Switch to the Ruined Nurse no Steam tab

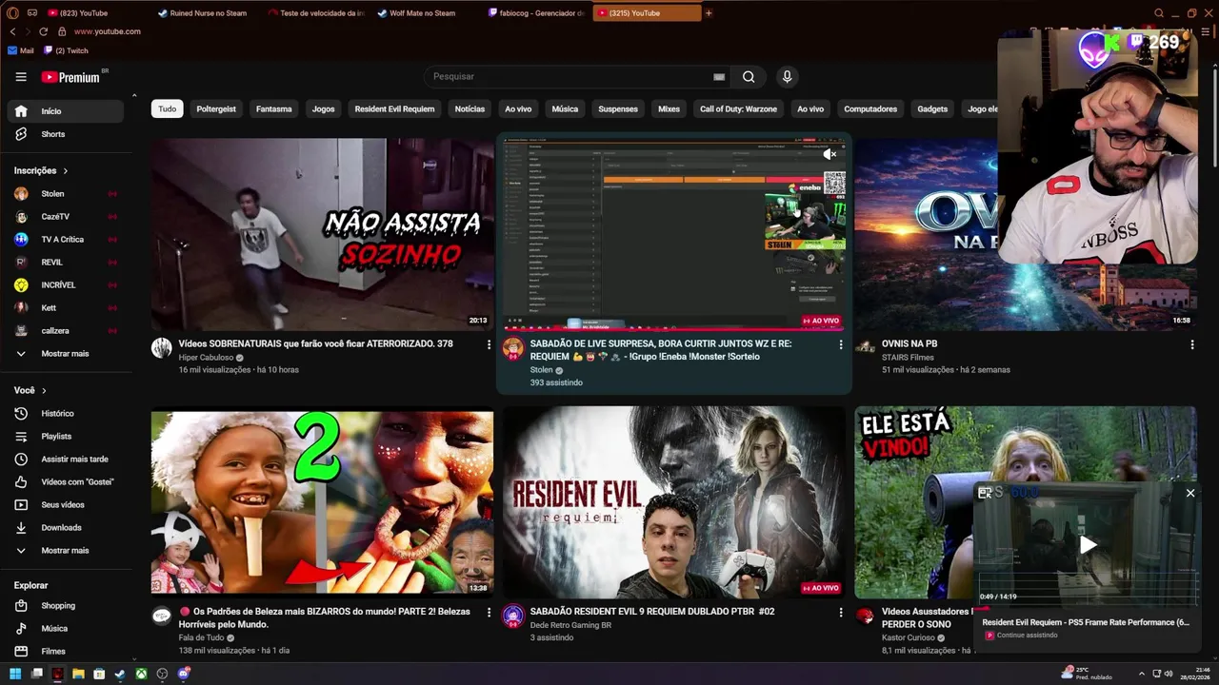pyautogui.click(x=202, y=13)
